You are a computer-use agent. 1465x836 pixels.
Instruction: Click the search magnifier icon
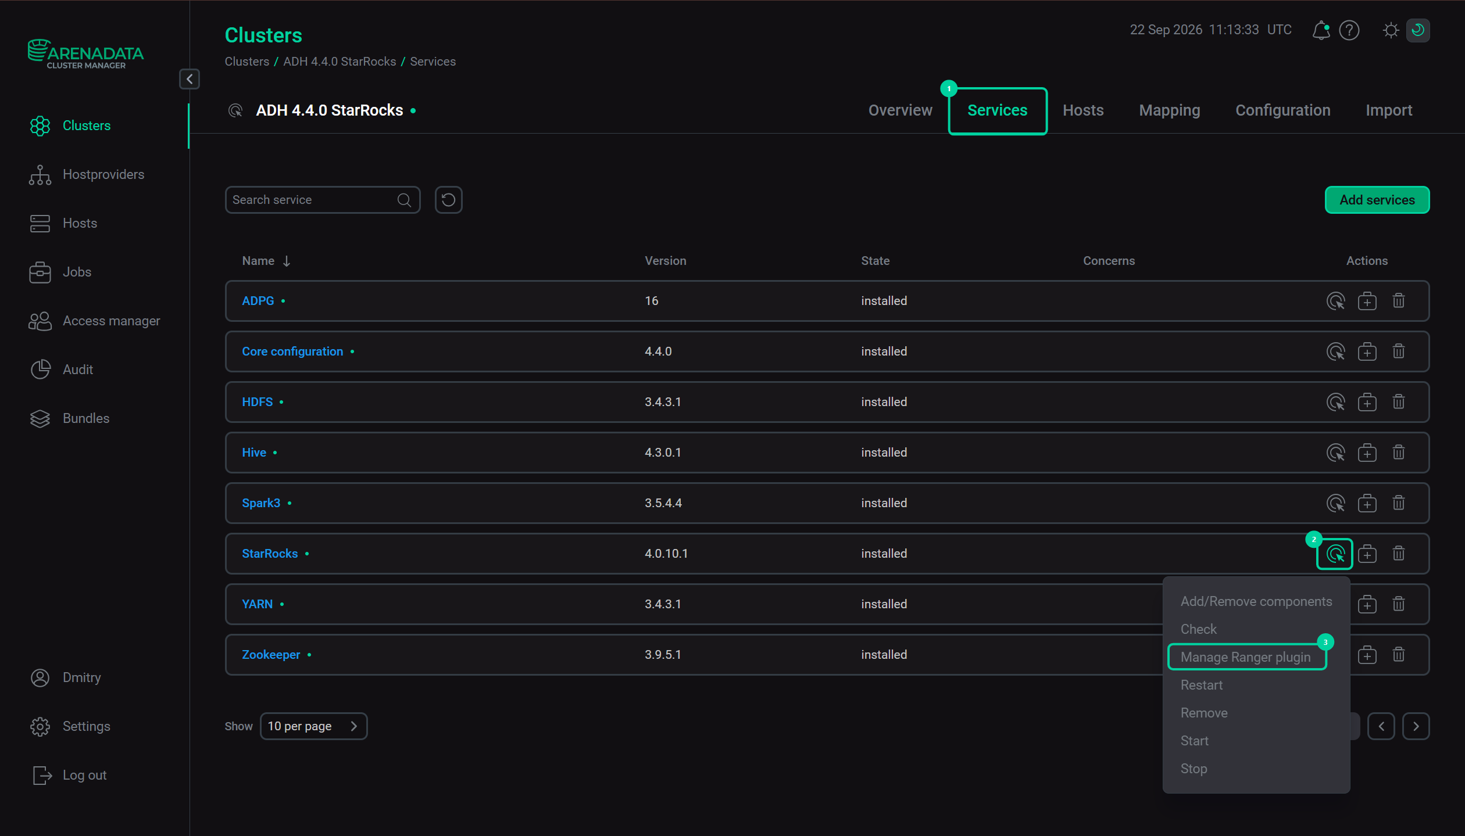click(405, 200)
